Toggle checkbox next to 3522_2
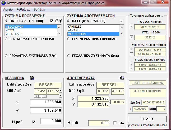Viewport: 171px width, 130px height. (131, 37)
